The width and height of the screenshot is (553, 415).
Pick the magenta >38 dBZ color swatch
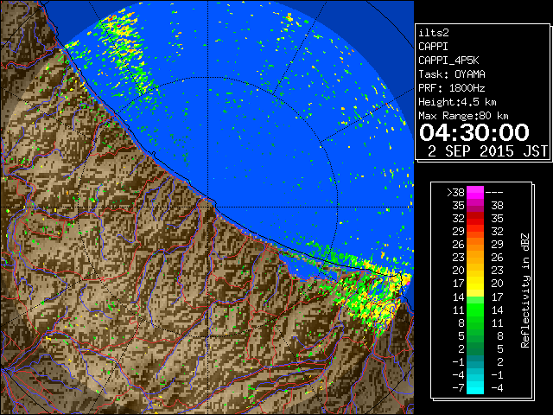tap(475, 193)
